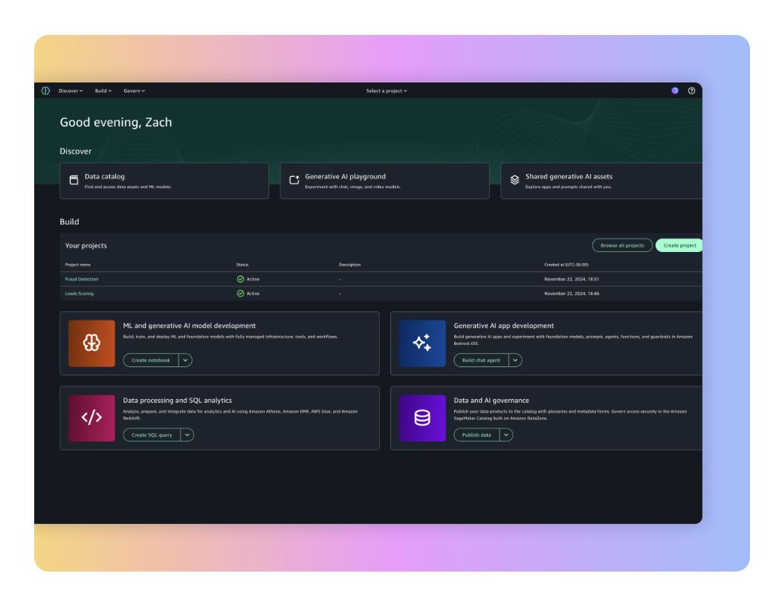Screen dimensions: 782x605
Task: Click the Shared generative AI assets layers icon
Action: tap(514, 180)
